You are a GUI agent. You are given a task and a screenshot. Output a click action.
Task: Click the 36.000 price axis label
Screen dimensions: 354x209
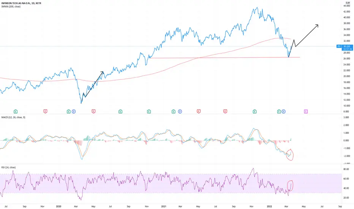click(x=347, y=29)
